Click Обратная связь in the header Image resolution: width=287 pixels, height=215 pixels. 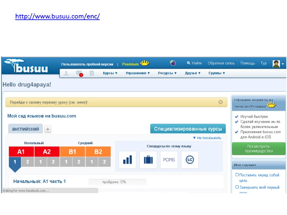coord(221,63)
